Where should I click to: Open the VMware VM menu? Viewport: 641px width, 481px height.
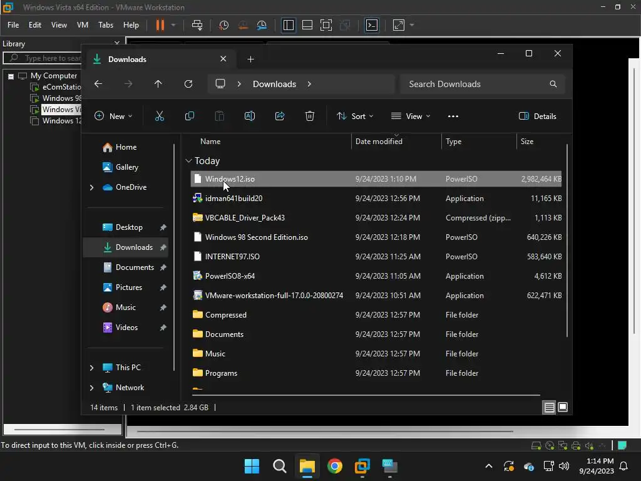83,25
